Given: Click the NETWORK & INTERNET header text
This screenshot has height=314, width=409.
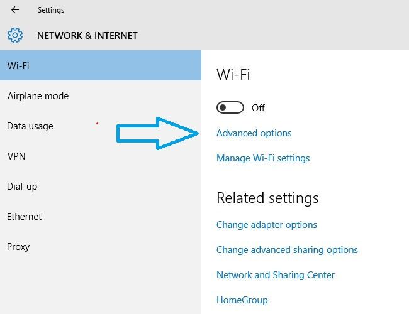Looking at the screenshot, I should pyautogui.click(x=87, y=36).
